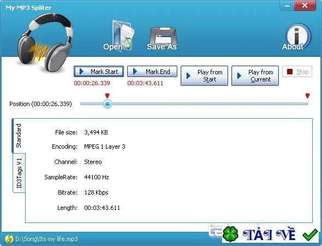Click the position slider track's middle
The height and width of the screenshot is (246, 322).
click(x=194, y=104)
